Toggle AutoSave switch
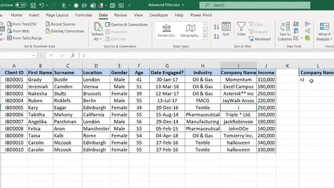334x188 pixels. tap(21, 5)
